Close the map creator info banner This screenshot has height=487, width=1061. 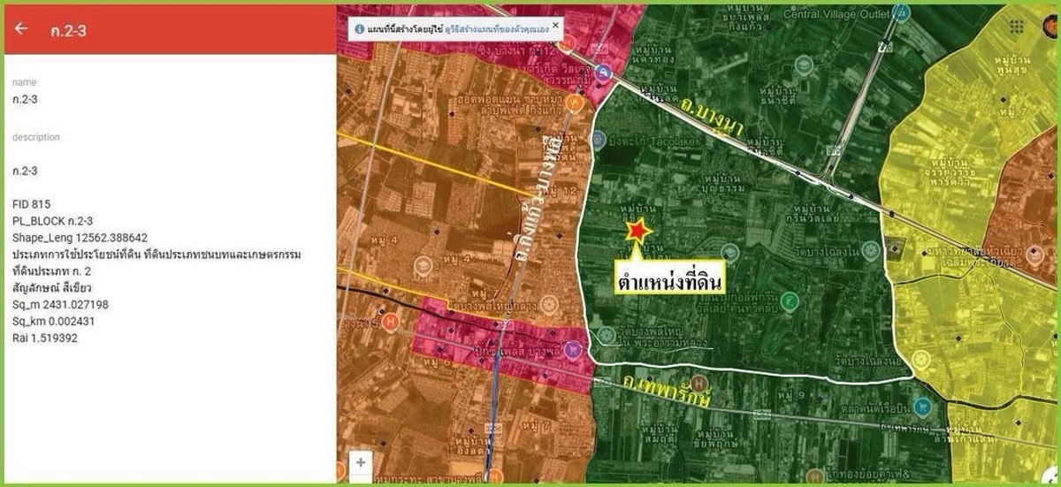coord(555,24)
